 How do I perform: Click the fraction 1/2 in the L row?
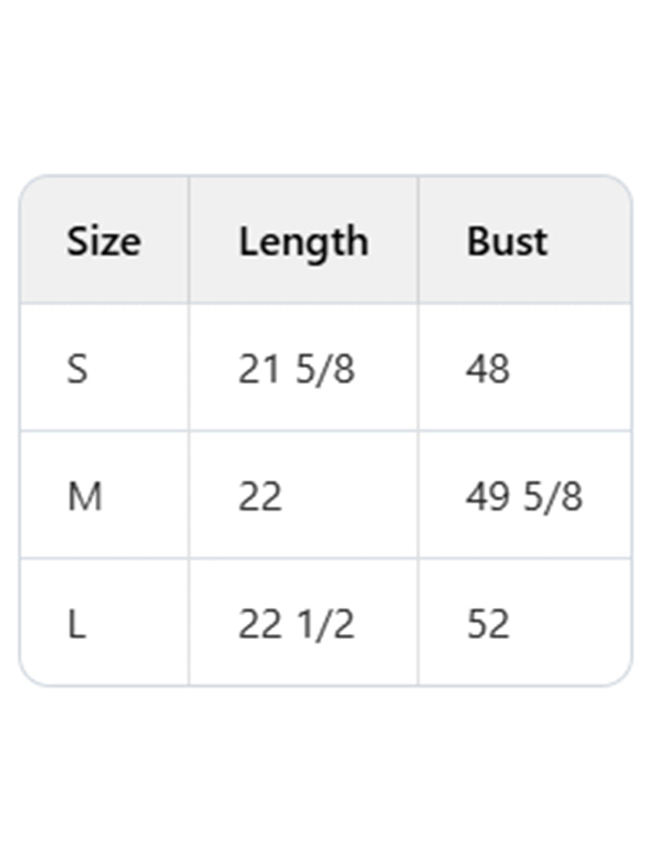coord(325,624)
